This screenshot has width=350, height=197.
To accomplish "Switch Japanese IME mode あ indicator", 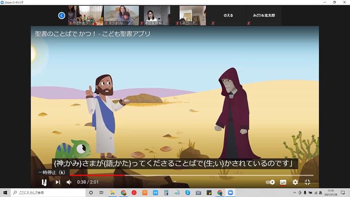I will coord(320,193).
